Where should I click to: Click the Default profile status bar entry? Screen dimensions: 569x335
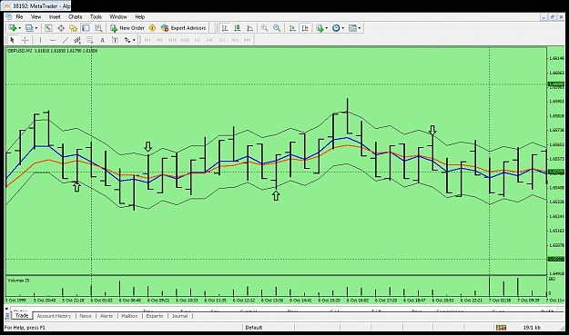point(254,328)
